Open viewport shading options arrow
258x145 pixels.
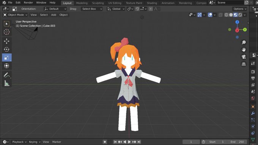pyautogui.click(x=245, y=15)
